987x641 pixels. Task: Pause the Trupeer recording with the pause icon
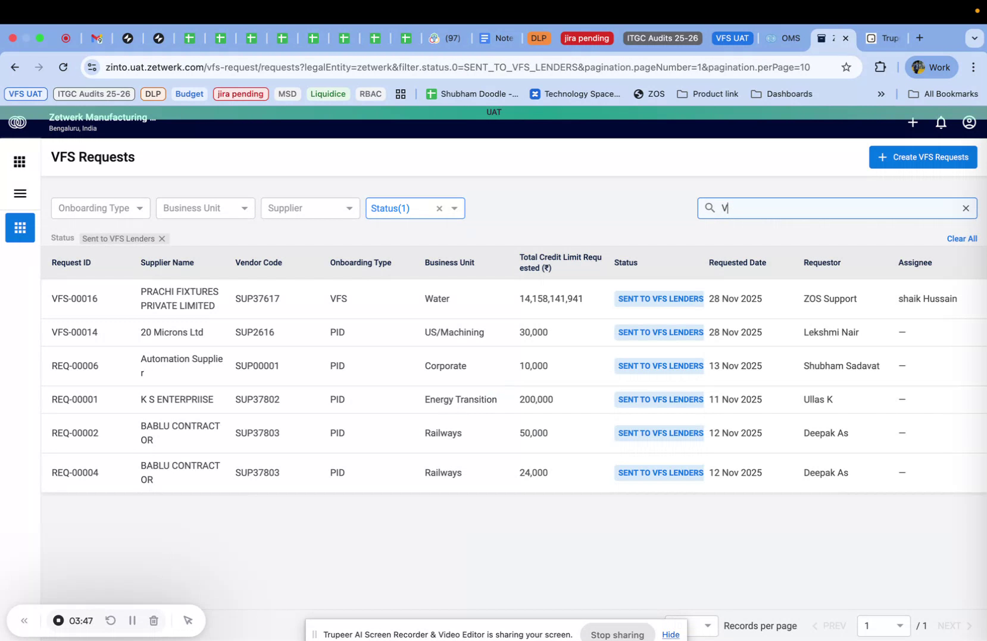tap(132, 620)
